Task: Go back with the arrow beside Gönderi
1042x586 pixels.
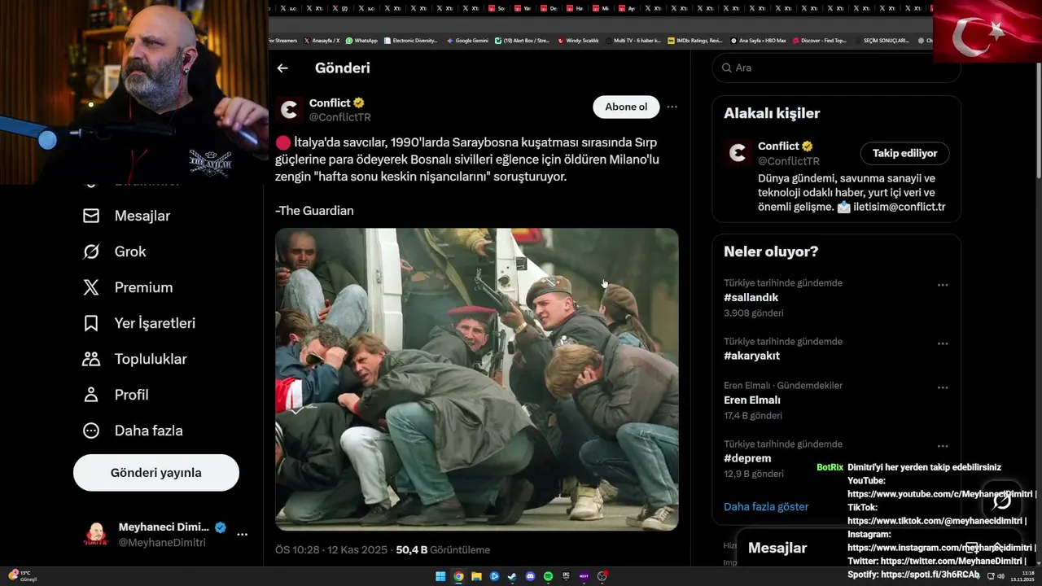Action: (x=282, y=68)
